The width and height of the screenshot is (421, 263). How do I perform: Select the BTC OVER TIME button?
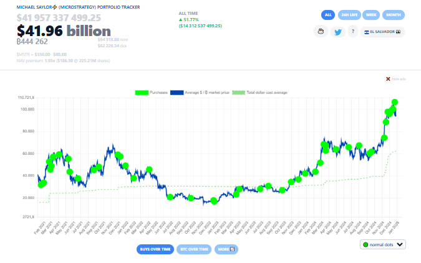coord(194,249)
